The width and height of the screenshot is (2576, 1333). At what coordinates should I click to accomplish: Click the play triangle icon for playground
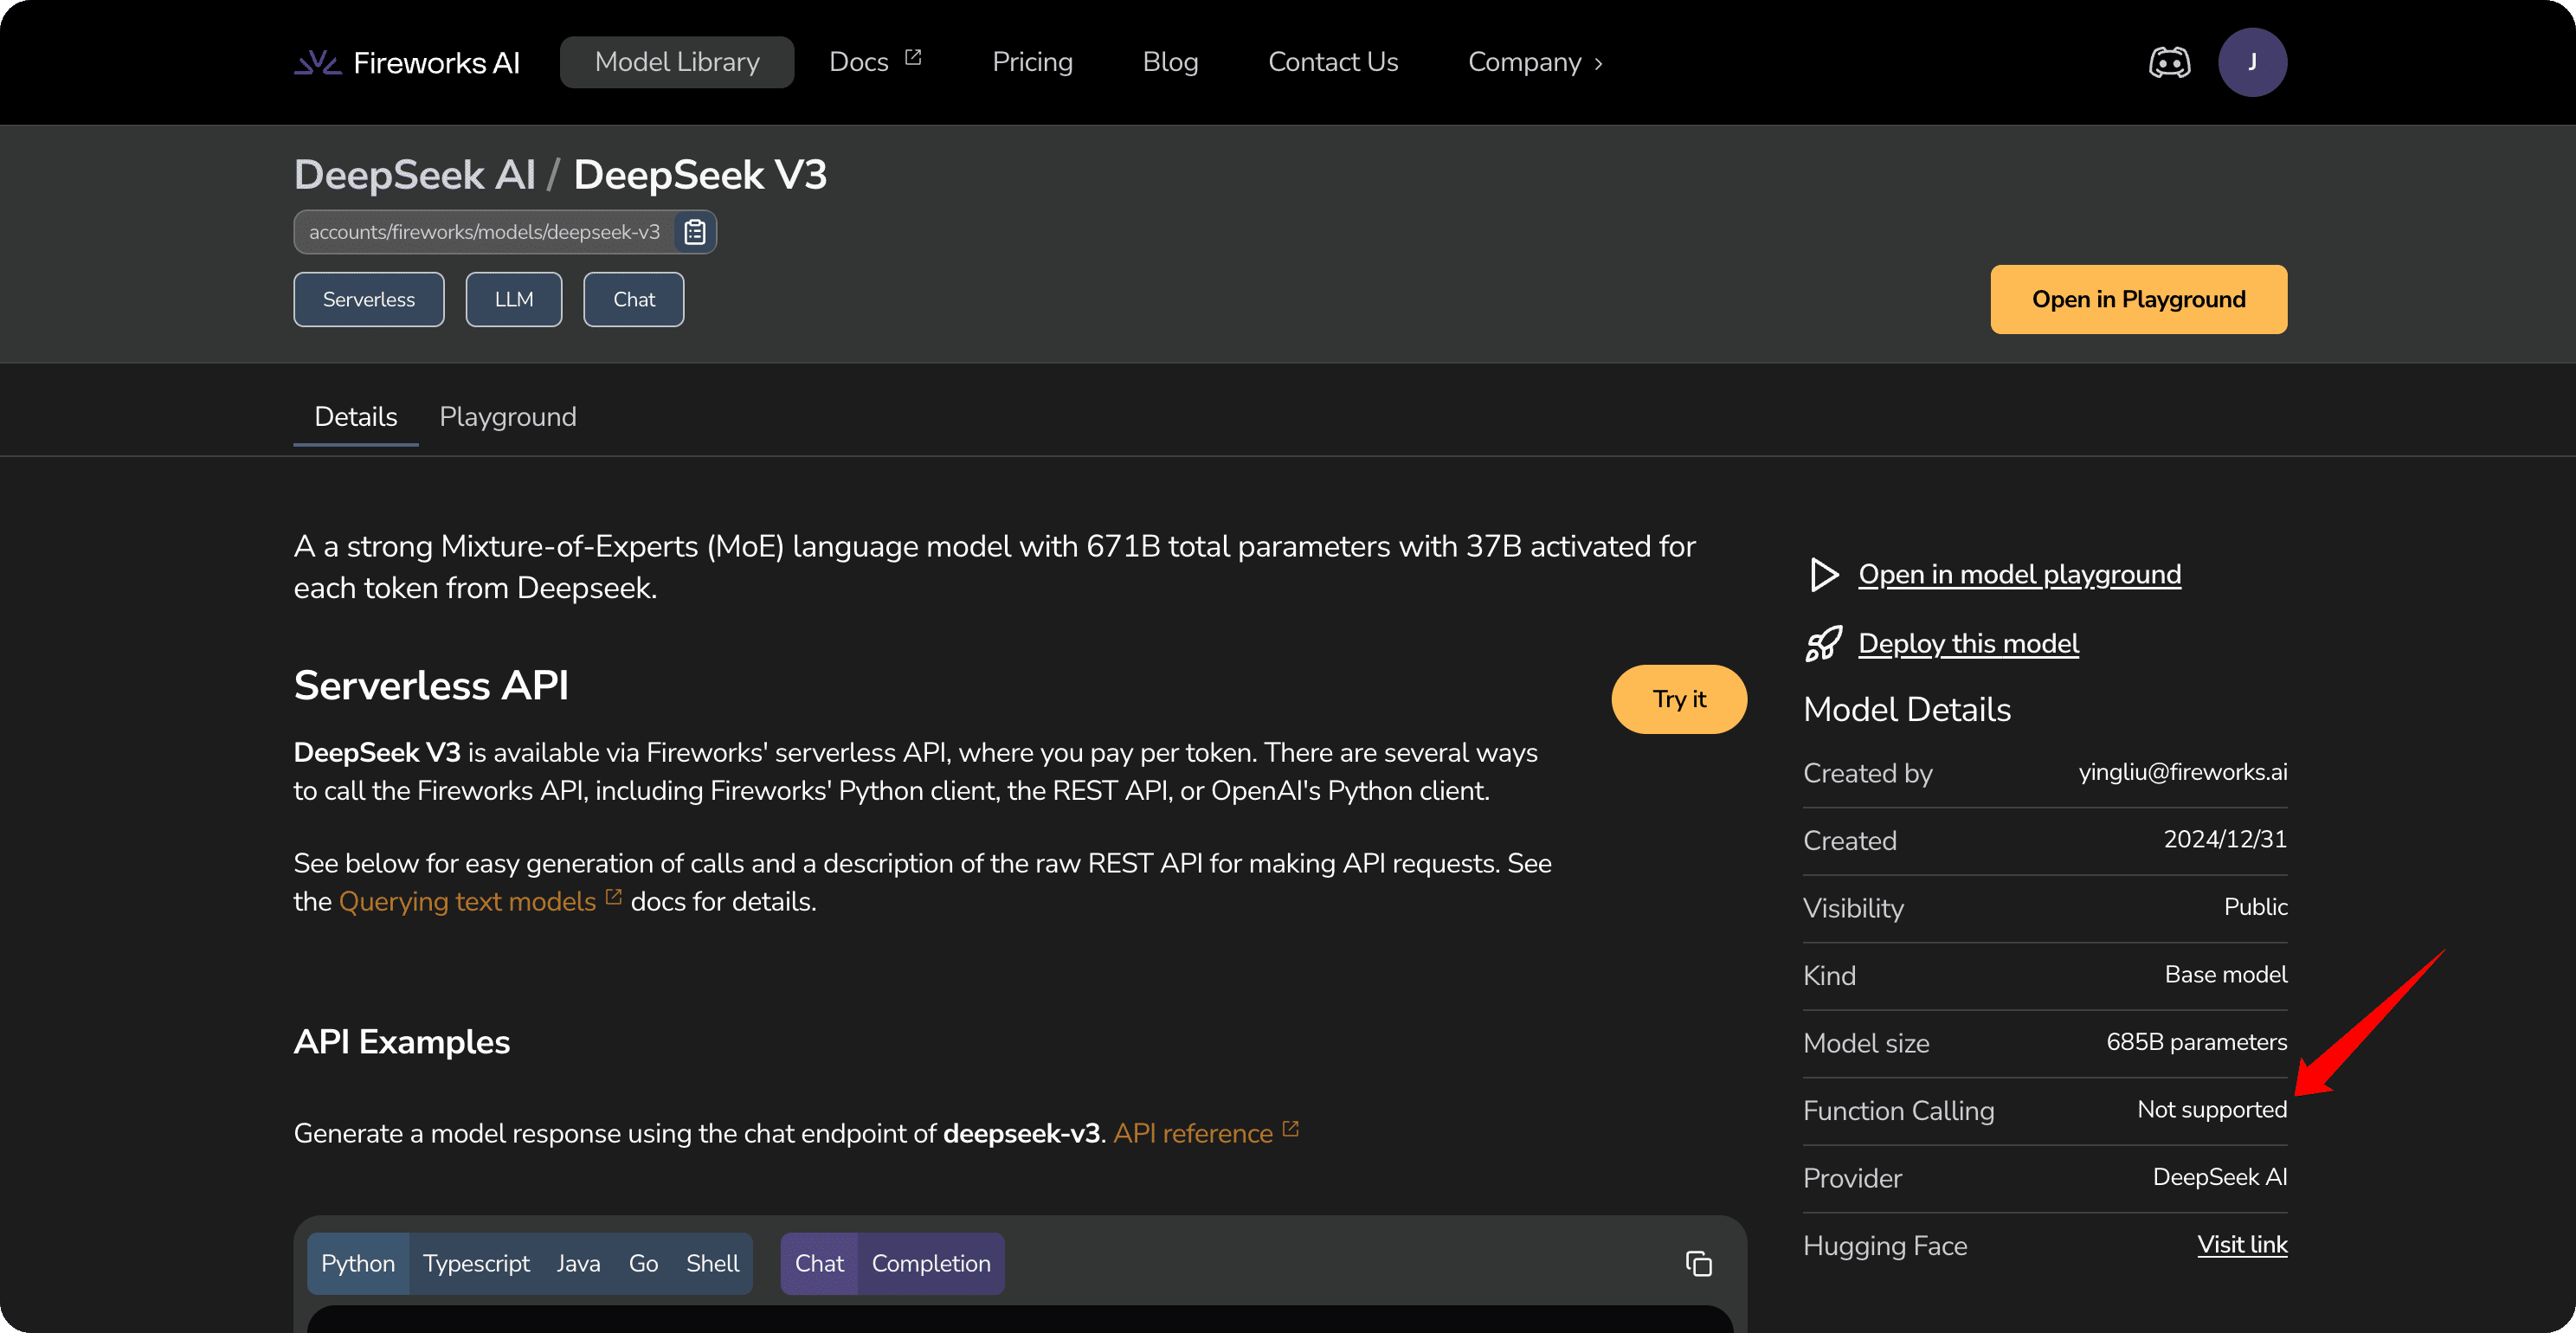tap(1824, 575)
